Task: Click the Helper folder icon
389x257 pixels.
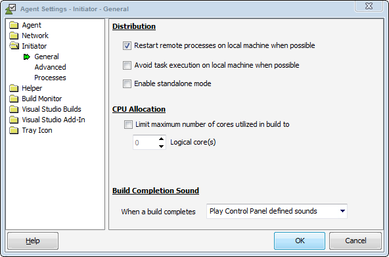Action: 14,88
